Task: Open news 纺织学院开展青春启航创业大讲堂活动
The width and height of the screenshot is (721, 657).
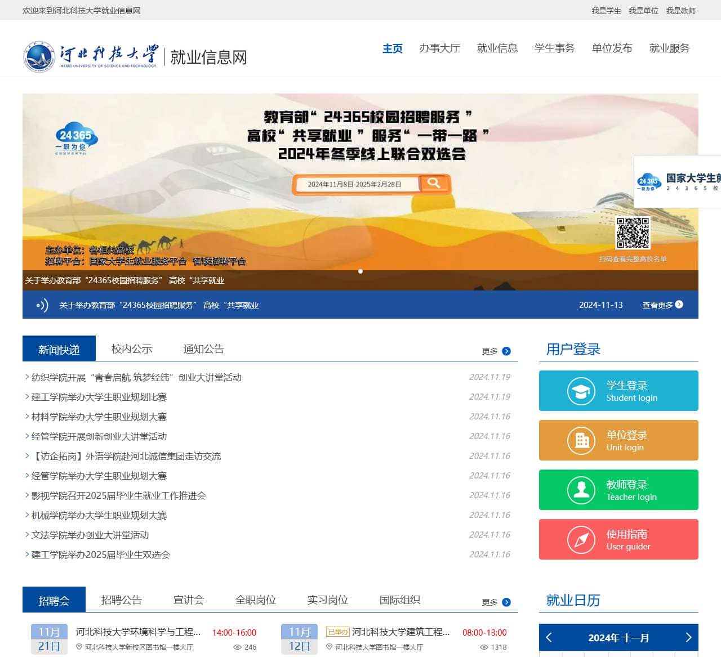Action: [136, 378]
